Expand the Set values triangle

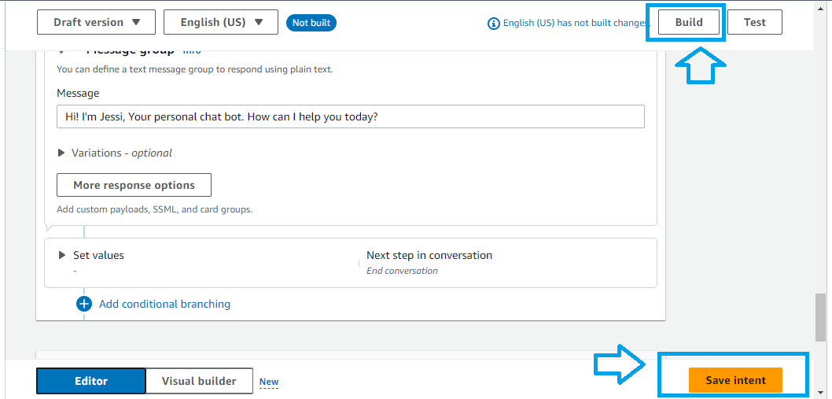62,255
